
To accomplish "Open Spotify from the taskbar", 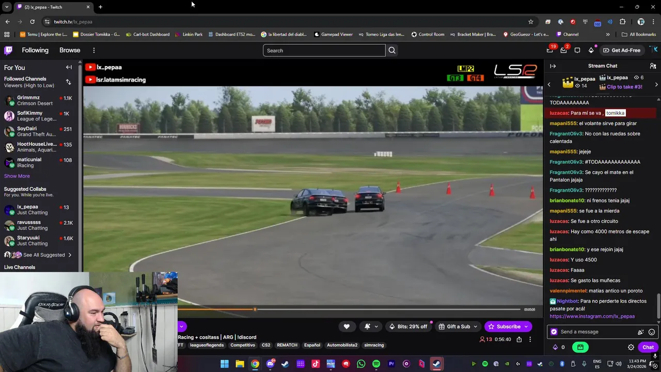I will [x=376, y=364].
